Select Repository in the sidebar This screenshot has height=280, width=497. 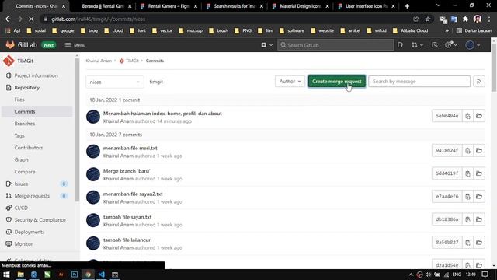coord(27,88)
